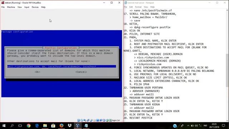
Task: Click the volume speaker icon in tray
Action: [x=196, y=126]
